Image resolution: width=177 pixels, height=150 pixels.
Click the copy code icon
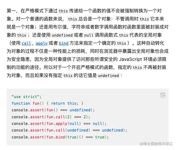(163, 95)
